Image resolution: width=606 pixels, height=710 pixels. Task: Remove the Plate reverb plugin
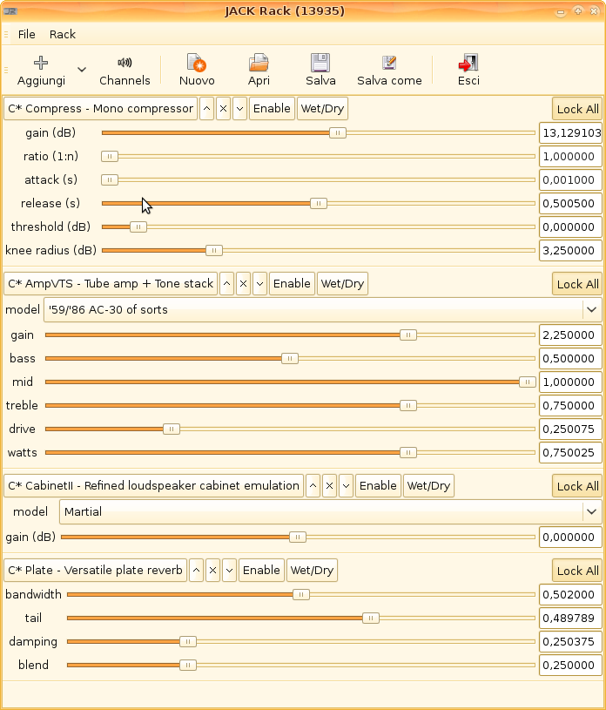(212, 570)
